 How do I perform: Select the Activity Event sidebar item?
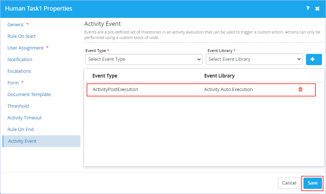[41, 141]
